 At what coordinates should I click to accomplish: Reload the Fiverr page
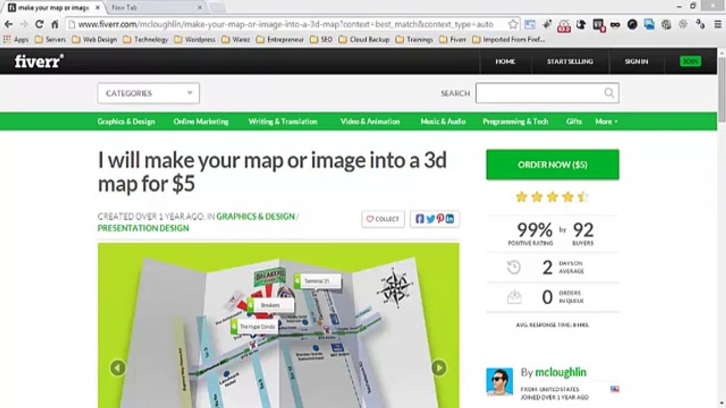39,24
